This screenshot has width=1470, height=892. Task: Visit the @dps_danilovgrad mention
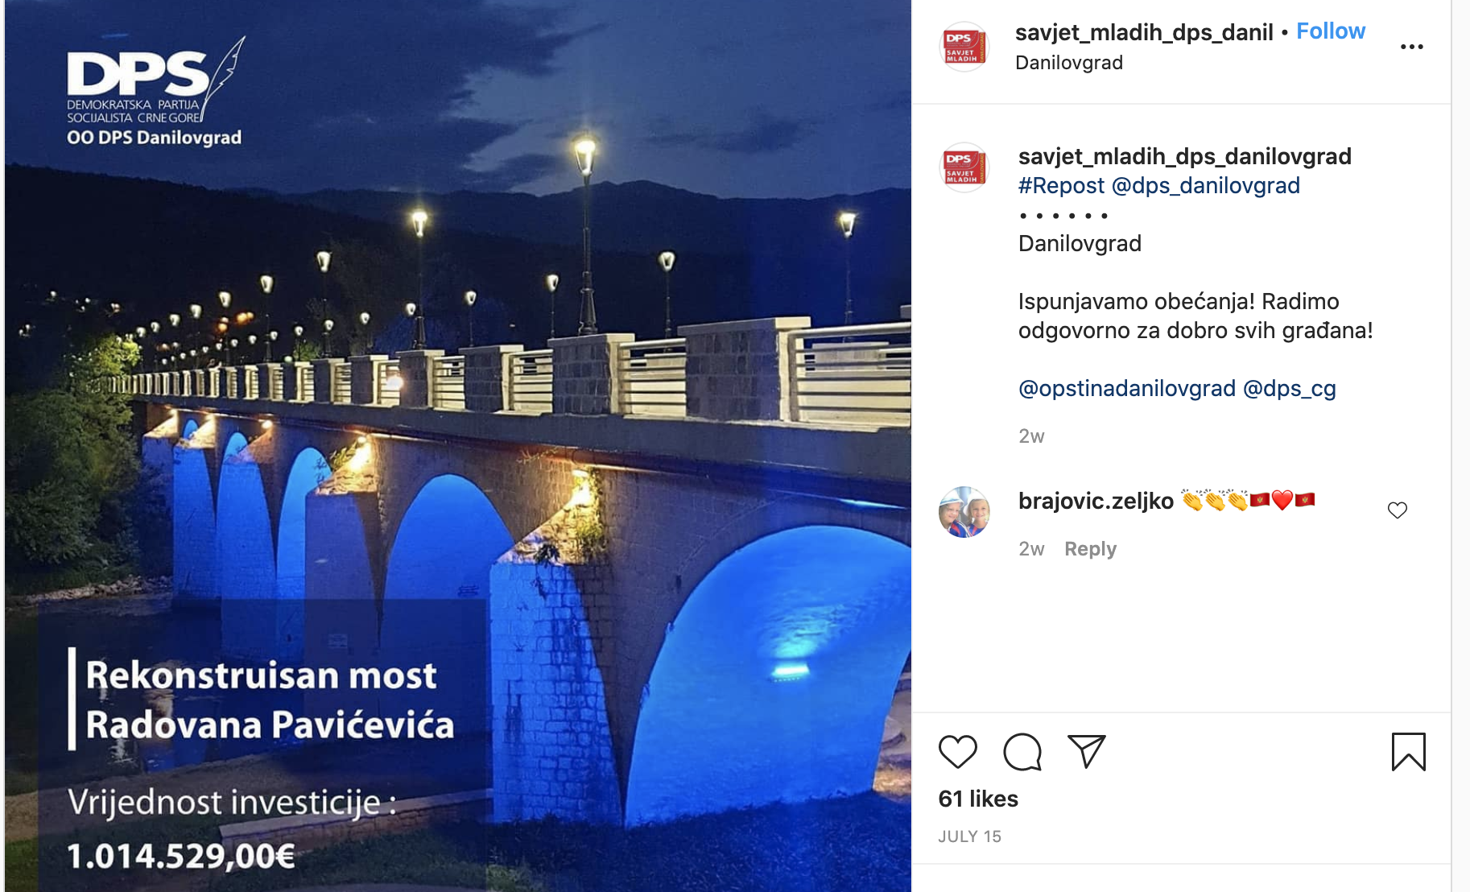tap(1205, 186)
